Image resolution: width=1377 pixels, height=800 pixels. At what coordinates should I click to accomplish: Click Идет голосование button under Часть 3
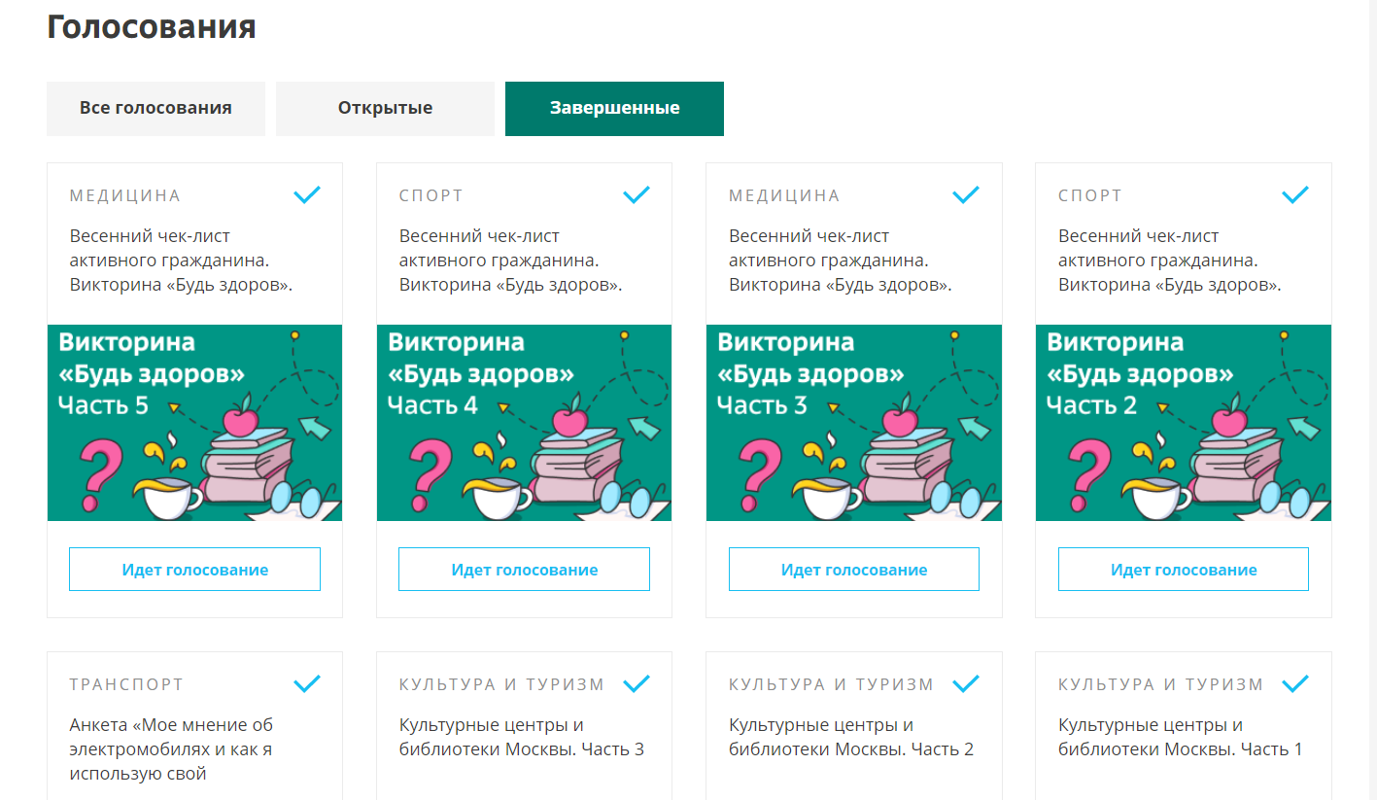(x=854, y=570)
